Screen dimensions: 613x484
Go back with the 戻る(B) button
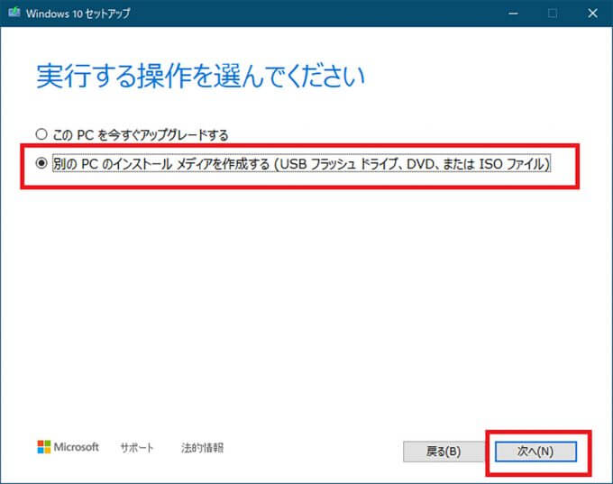(444, 452)
